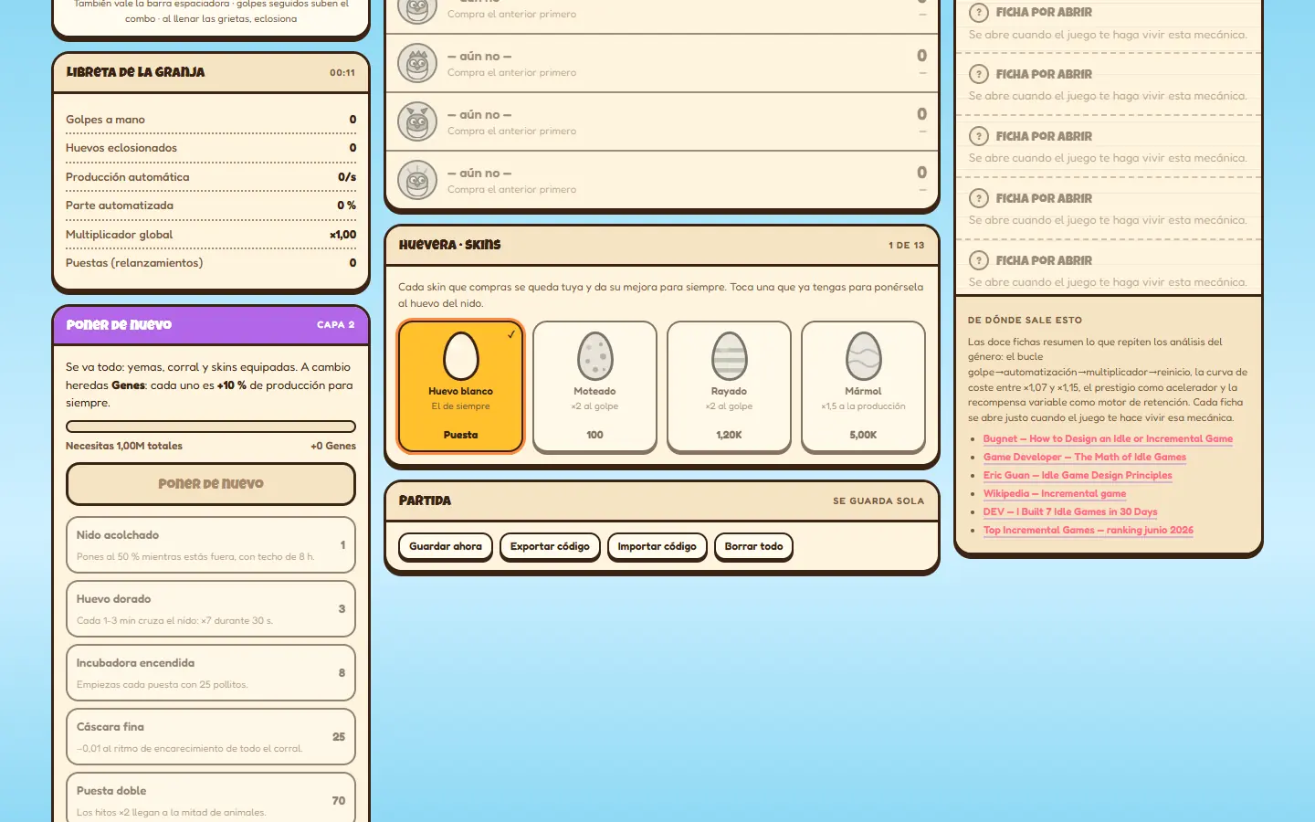The height and width of the screenshot is (822, 1315).
Task: Follow The Math of Idle Games link
Action: point(1085,457)
